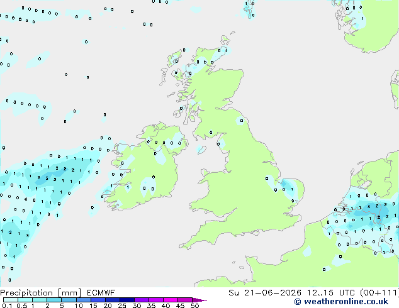Select the 15–20 mm legend swatch

click(98, 300)
